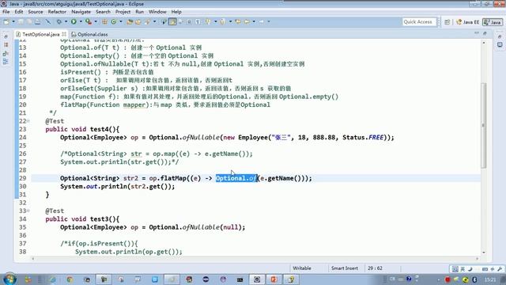Open the Navigate menu
The height and width of the screenshot is (285, 506).
point(81,12)
